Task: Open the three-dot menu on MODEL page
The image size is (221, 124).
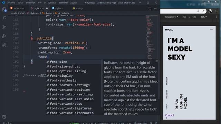Action: [x=211, y=29]
